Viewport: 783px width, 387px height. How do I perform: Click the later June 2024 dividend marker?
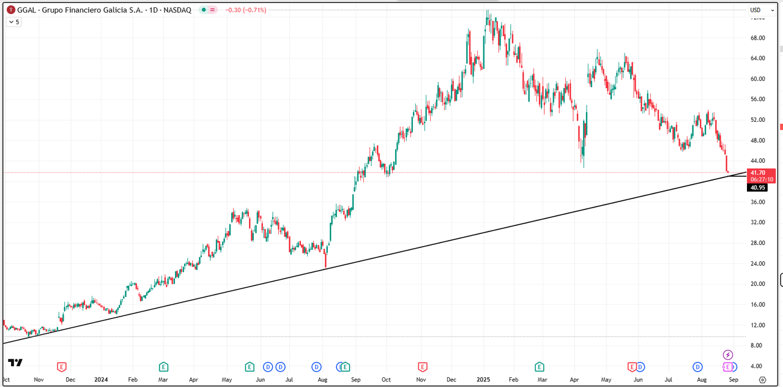tap(280, 367)
